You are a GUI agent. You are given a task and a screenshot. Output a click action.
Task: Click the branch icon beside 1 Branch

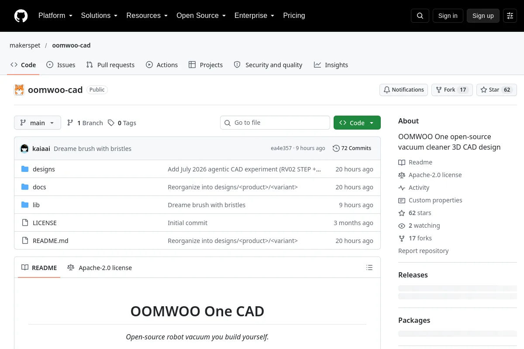pyautogui.click(x=70, y=123)
